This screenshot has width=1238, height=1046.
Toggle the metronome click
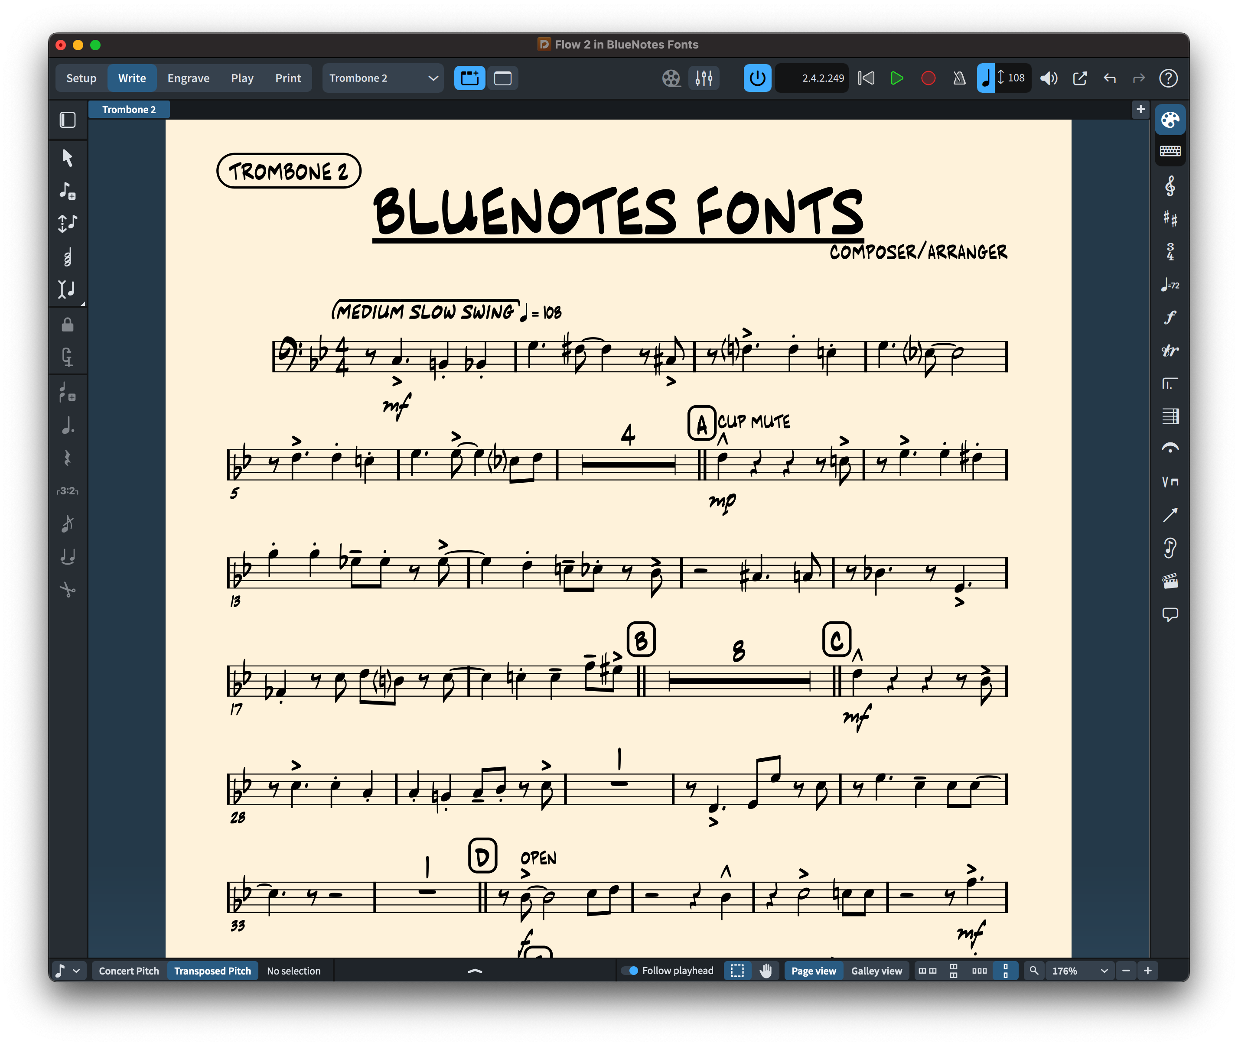(x=958, y=78)
